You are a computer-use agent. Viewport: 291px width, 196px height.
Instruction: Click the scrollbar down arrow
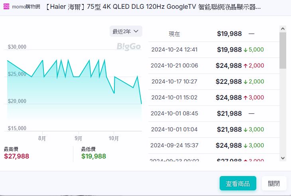(283, 158)
